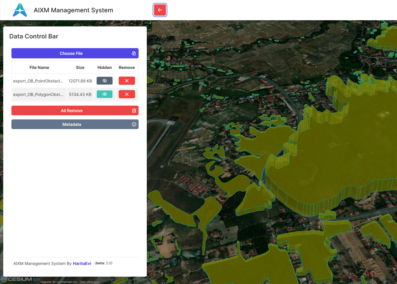Click the AIXM Management System logo
This screenshot has width=397, height=284.
click(20, 10)
